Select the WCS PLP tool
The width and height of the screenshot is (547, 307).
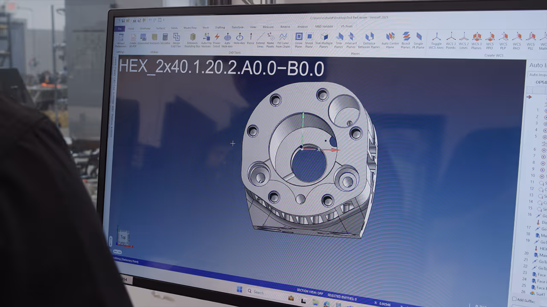[503, 40]
